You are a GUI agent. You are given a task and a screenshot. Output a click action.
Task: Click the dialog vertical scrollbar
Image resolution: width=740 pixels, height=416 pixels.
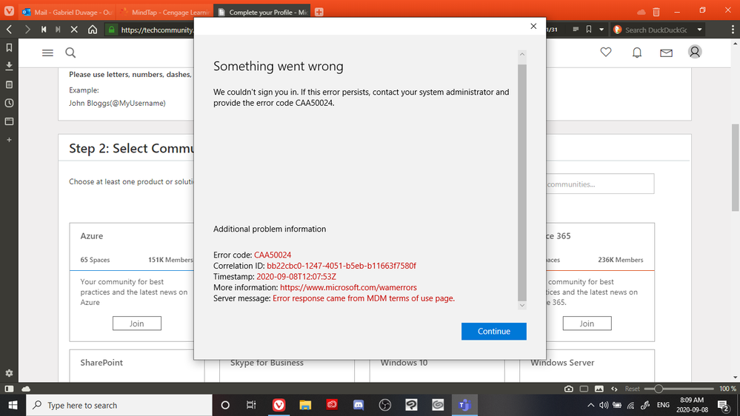(x=522, y=183)
